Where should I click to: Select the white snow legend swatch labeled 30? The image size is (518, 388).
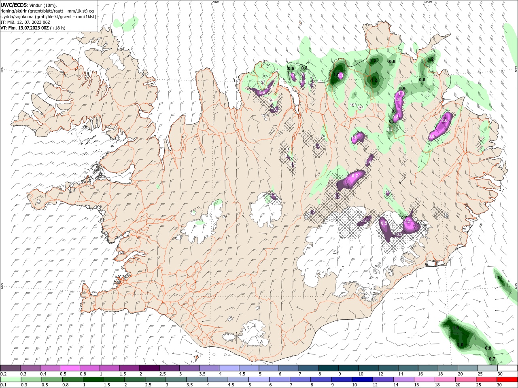click(x=507, y=368)
